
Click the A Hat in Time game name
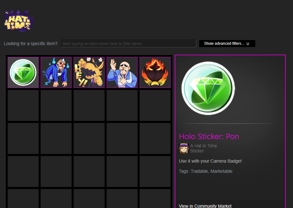(204, 146)
